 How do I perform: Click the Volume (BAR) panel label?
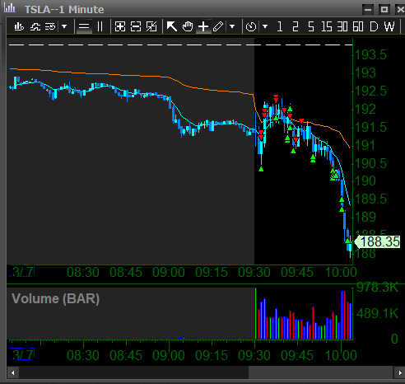coord(56,298)
